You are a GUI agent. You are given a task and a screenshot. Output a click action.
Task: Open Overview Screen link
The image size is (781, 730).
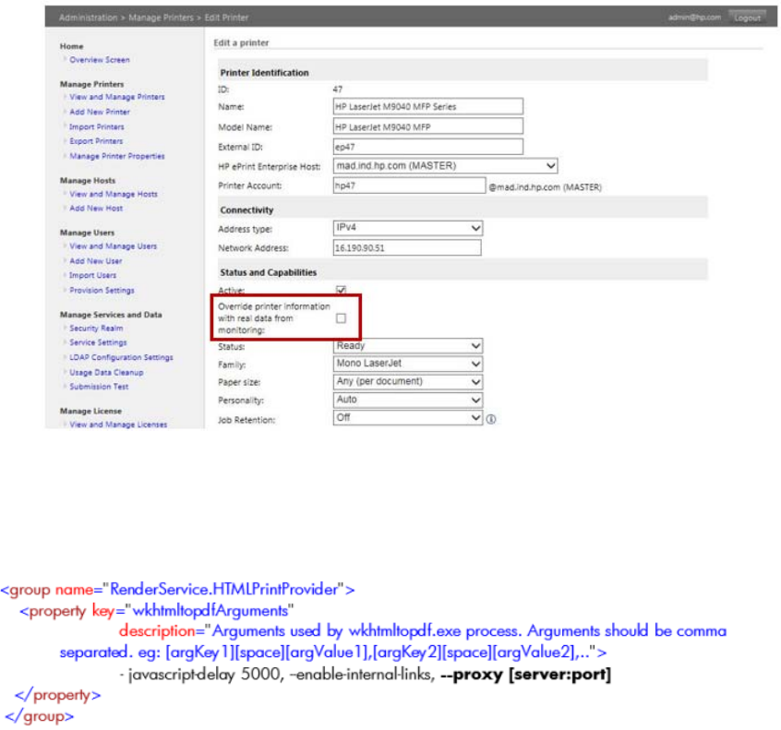click(x=100, y=60)
